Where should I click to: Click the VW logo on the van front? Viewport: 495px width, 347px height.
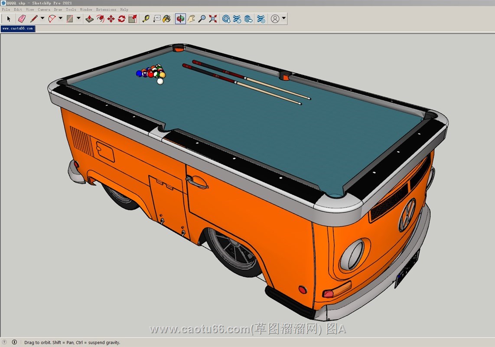click(407, 215)
